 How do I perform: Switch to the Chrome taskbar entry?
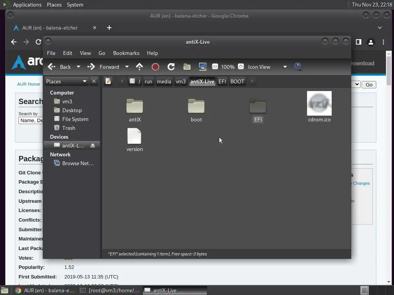coord(45,290)
